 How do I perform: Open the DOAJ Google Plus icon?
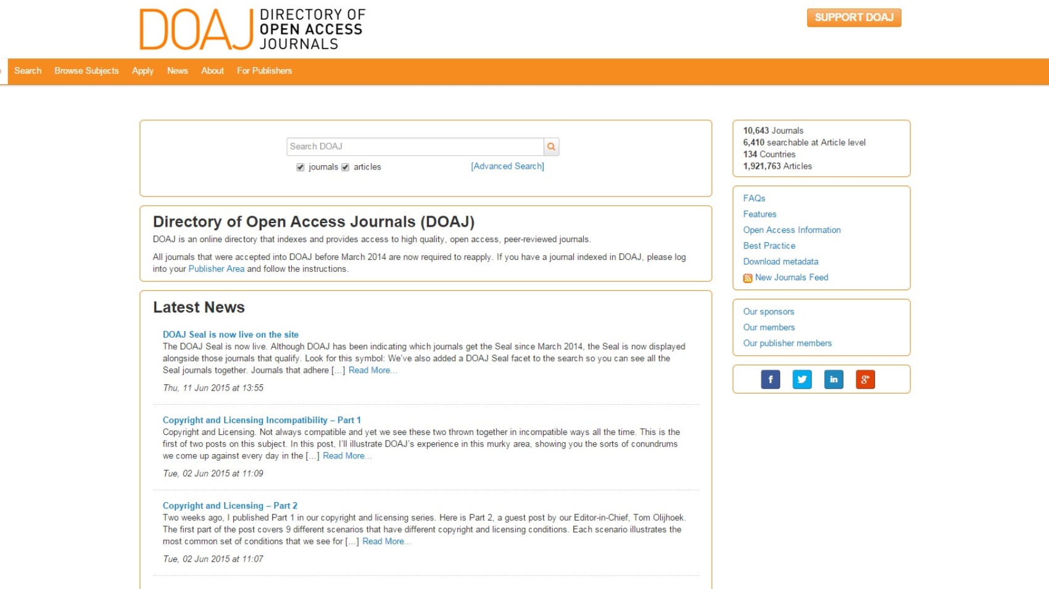click(x=865, y=380)
